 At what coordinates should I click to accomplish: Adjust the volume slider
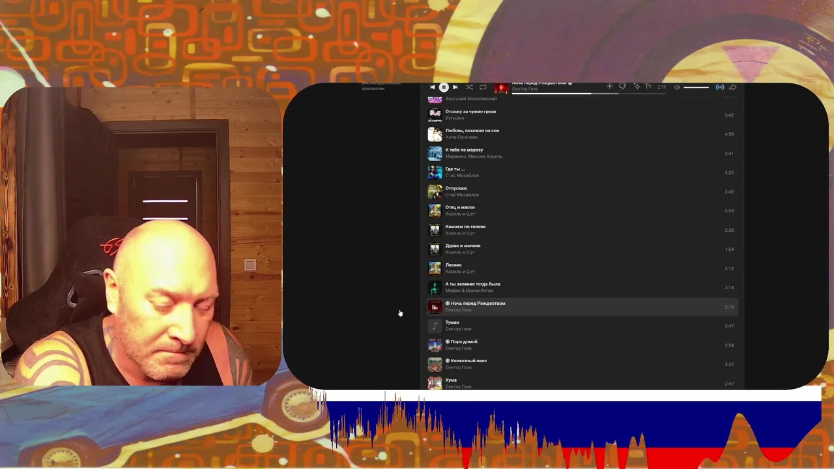pyautogui.click(x=696, y=87)
